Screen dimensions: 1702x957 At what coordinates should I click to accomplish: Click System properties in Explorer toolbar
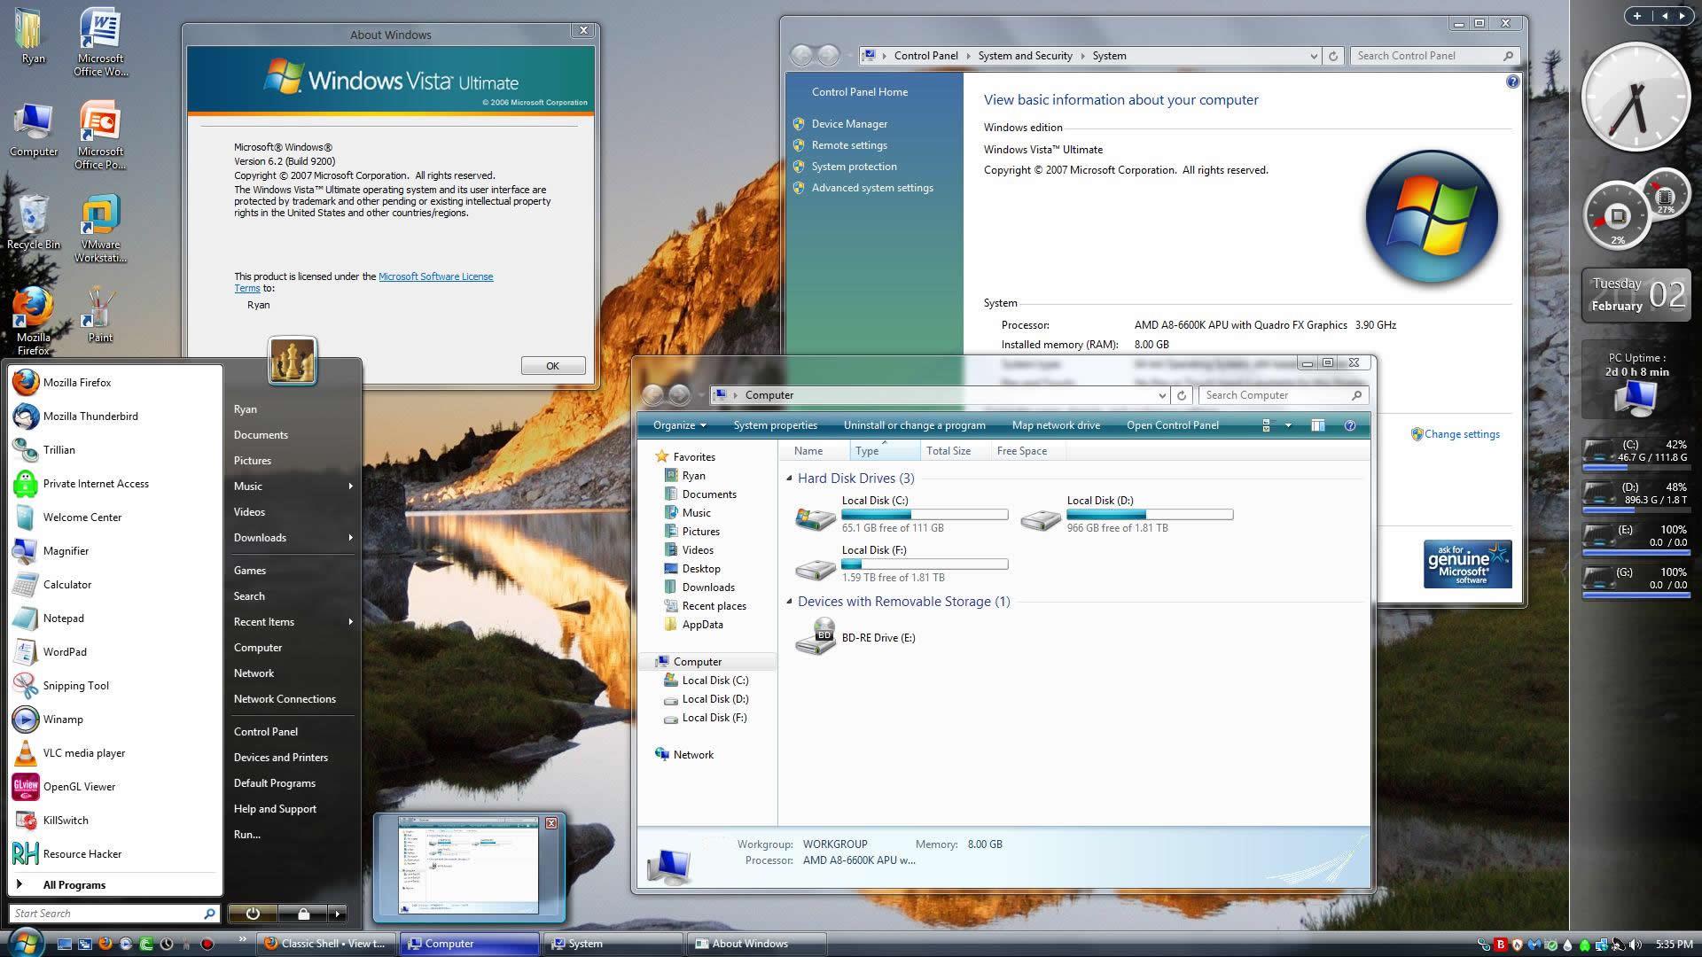click(775, 425)
